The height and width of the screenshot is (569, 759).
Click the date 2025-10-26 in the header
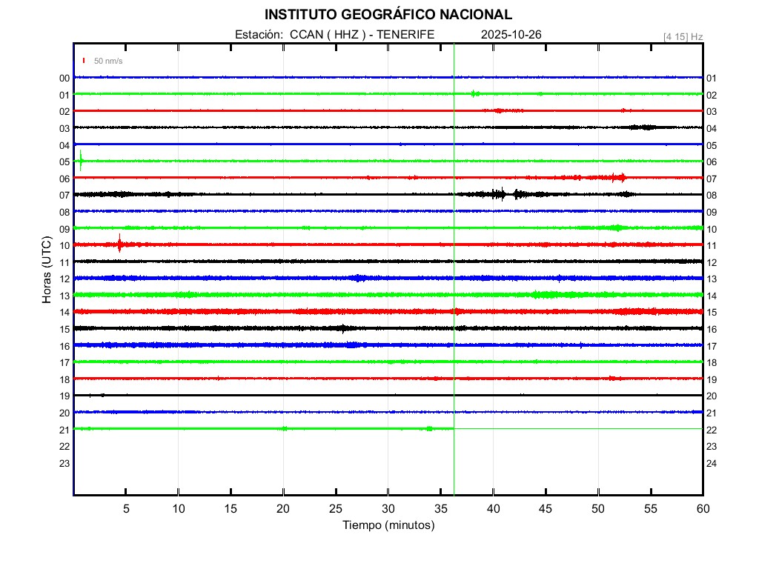click(512, 35)
